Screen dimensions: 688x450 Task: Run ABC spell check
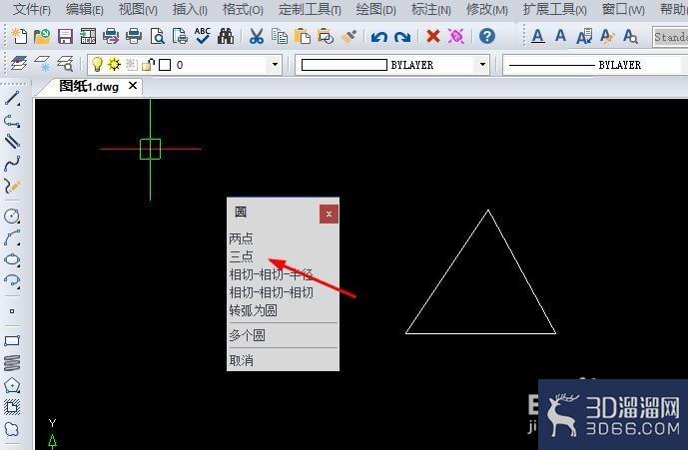tap(203, 36)
